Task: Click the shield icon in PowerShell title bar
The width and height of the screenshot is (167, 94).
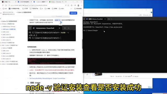Action: (84, 19)
